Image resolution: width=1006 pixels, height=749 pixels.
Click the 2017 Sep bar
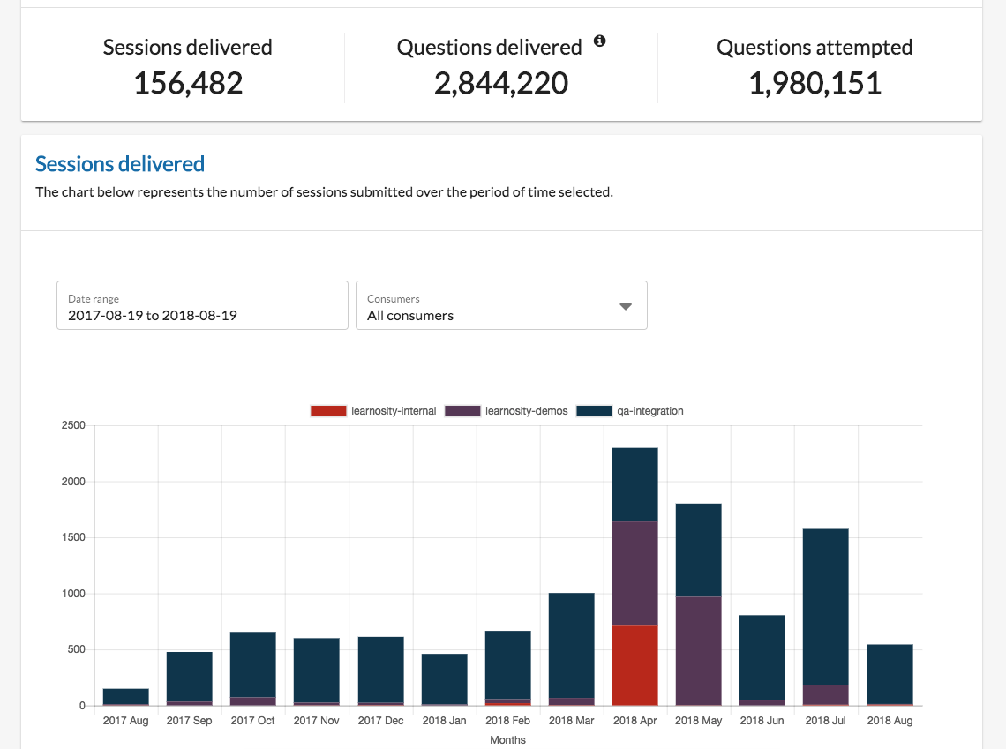[x=189, y=678]
